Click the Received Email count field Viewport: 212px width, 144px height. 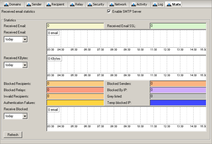pyautogui.click(x=75, y=26)
